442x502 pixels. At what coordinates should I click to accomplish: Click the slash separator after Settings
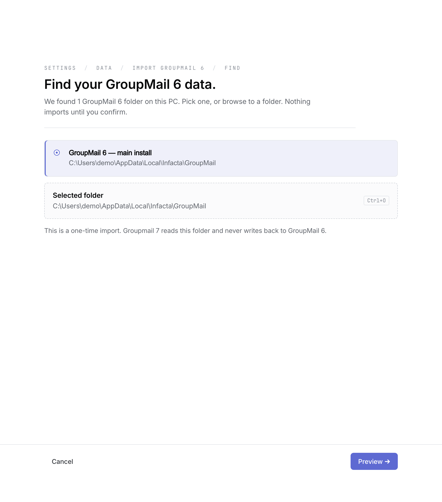click(86, 68)
